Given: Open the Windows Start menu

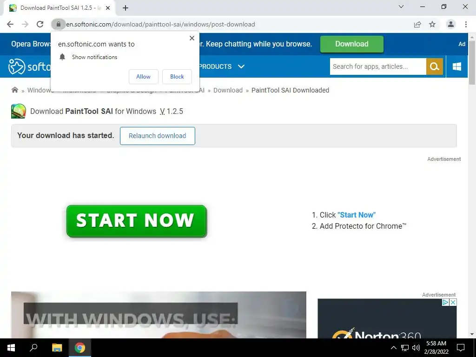Looking at the screenshot, I should click(x=11, y=348).
